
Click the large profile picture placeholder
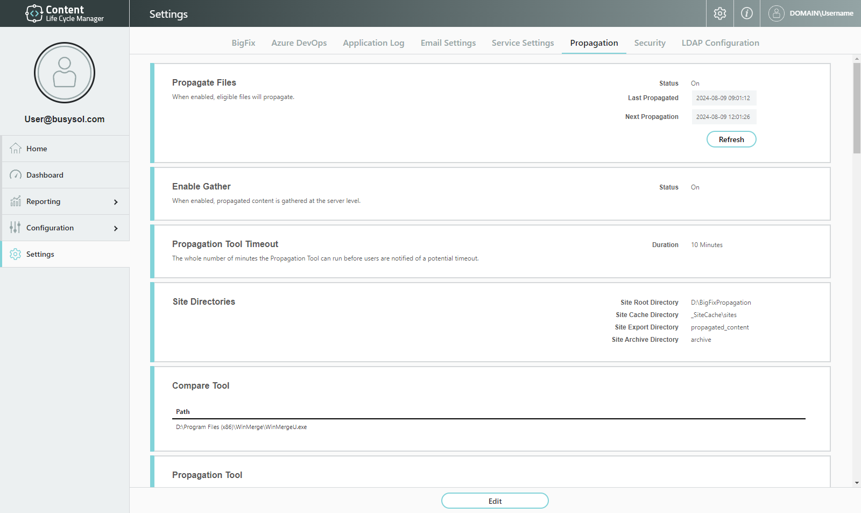click(x=65, y=73)
